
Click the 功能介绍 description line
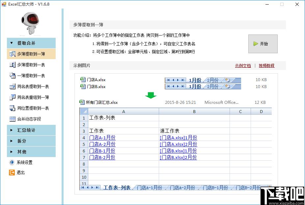[131, 35]
